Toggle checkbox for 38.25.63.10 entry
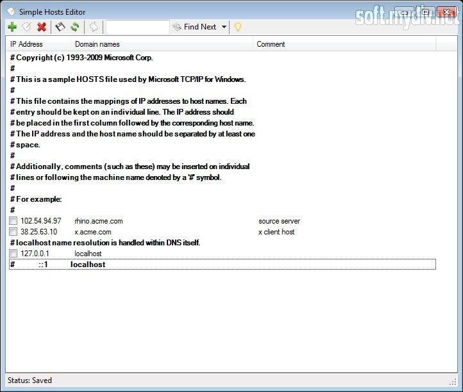The width and height of the screenshot is (463, 392). point(13,231)
